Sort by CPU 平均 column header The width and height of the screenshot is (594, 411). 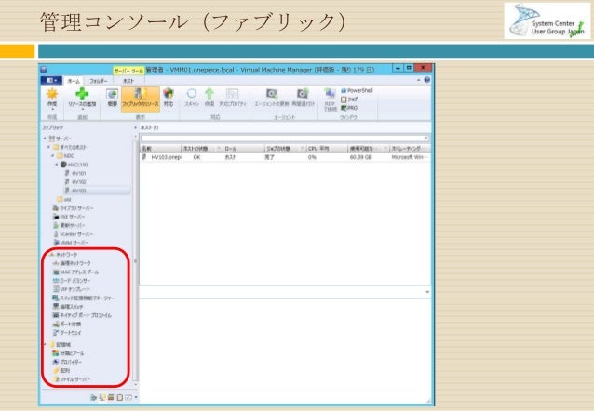(x=327, y=149)
